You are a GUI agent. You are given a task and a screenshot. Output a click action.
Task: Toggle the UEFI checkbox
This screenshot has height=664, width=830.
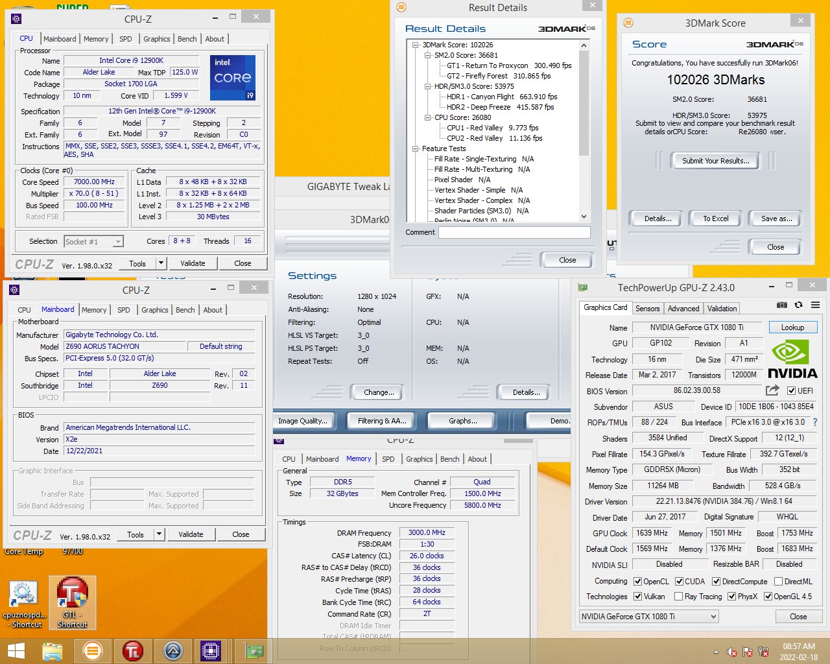[791, 390]
